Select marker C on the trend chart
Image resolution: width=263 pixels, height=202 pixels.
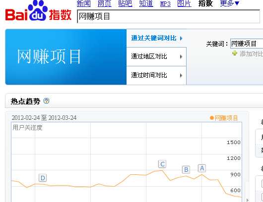pyautogui.click(x=162, y=164)
